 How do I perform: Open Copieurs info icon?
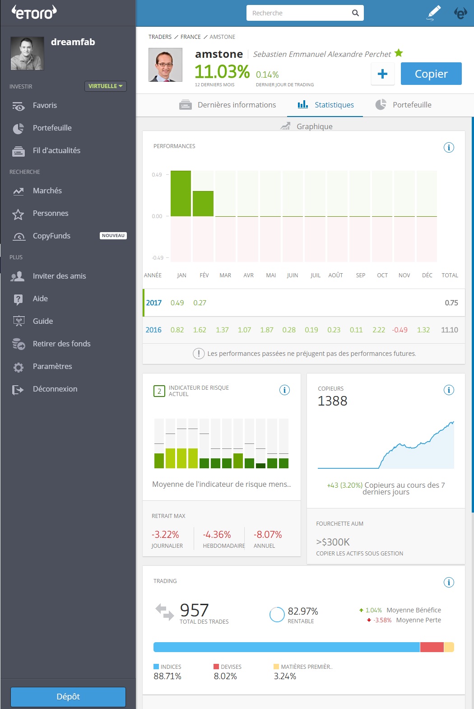(448, 390)
